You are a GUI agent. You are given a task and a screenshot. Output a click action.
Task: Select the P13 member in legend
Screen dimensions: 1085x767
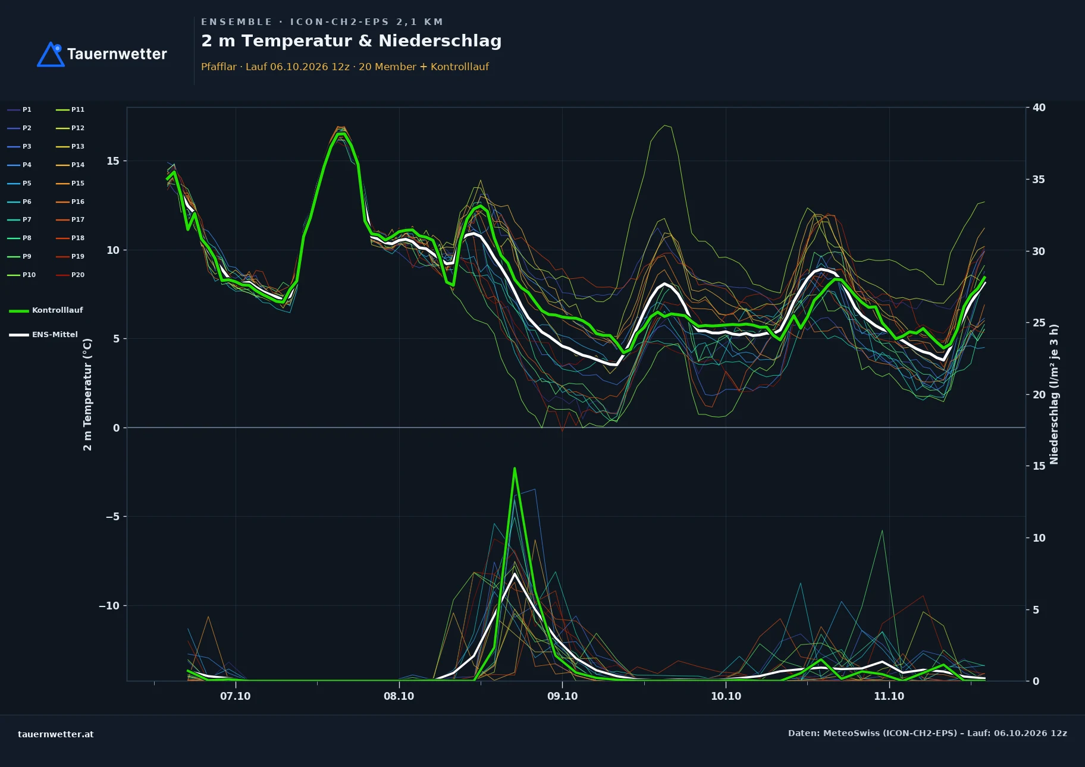coord(70,146)
